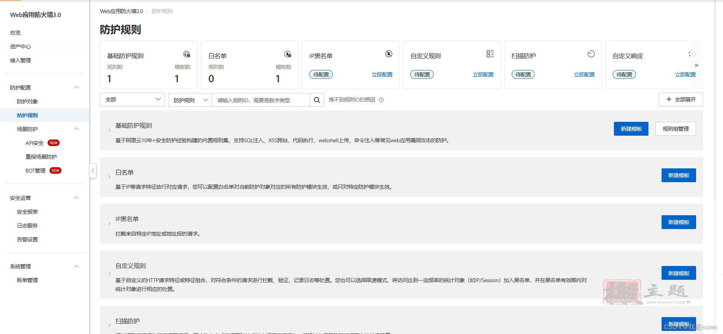Click the 基础防护规则 card icon
The width and height of the screenshot is (723, 334).
187,54
